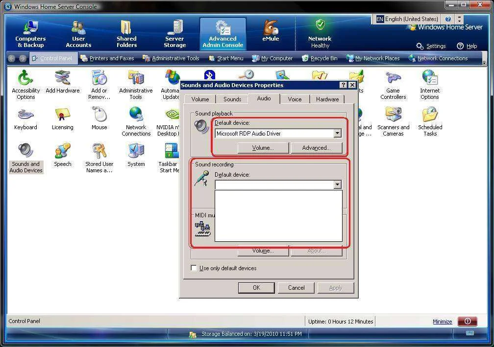Open Server Storage section
The width and height of the screenshot is (494, 347).
click(174, 34)
